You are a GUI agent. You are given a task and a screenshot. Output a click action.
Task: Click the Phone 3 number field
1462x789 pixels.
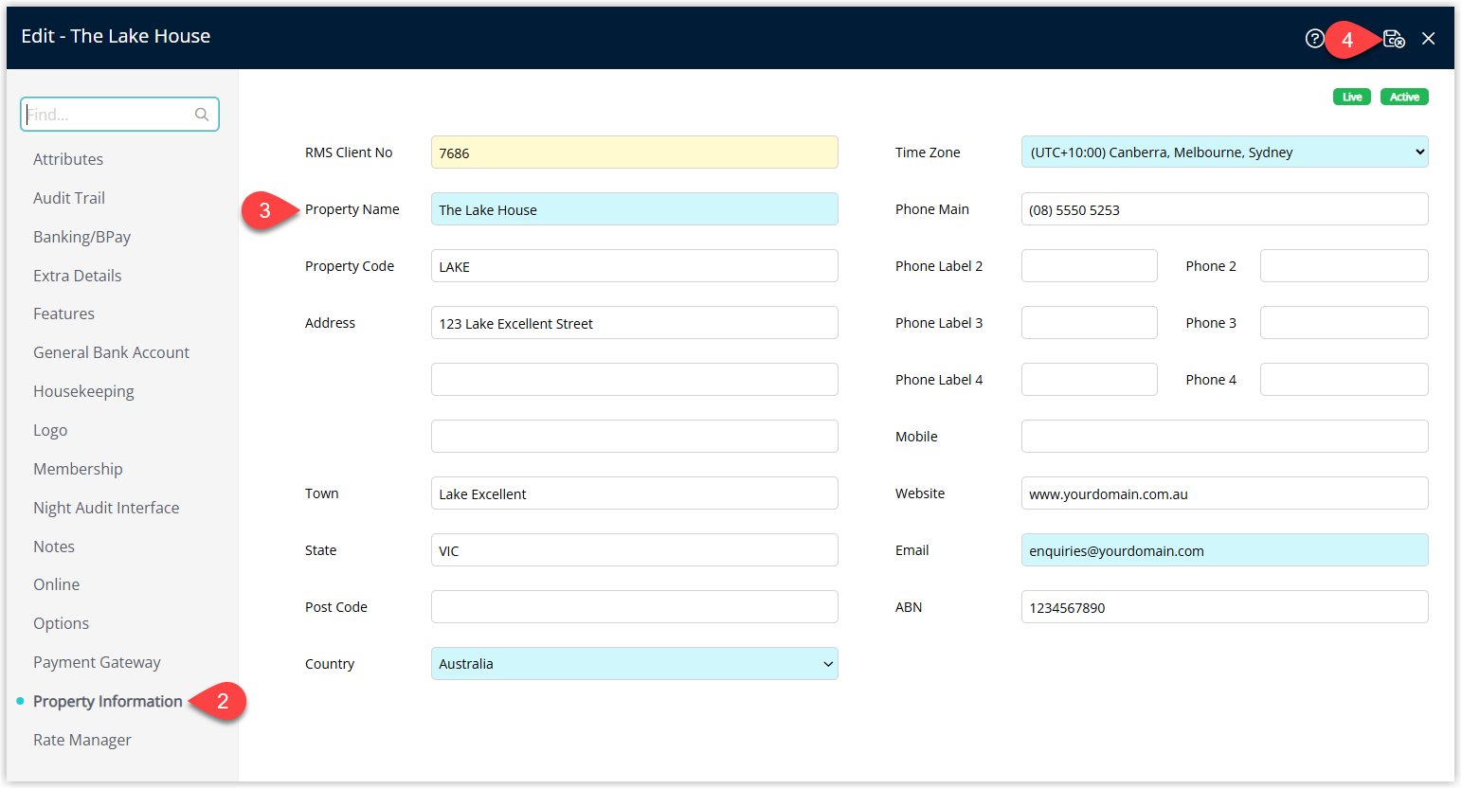pyautogui.click(x=1344, y=322)
